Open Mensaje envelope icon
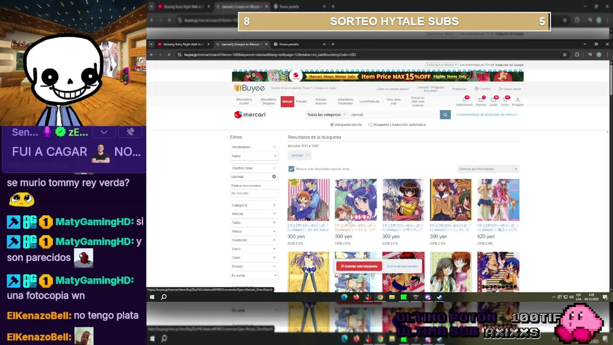Viewport: 613px width, 345px height. tap(481, 101)
